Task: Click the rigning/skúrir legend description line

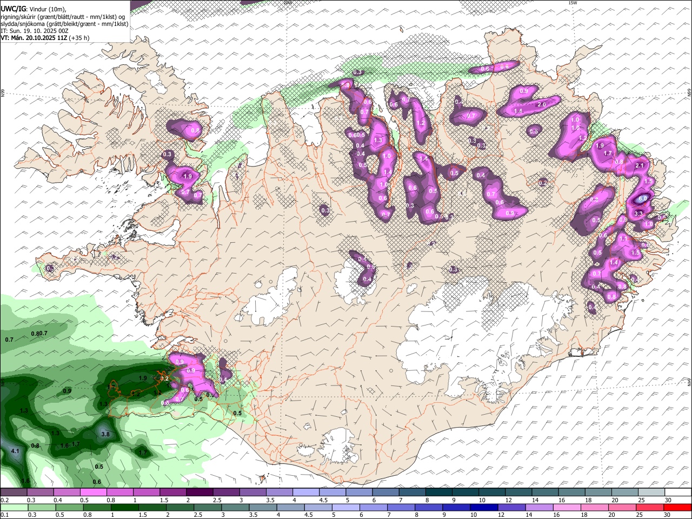Action: [x=63, y=17]
